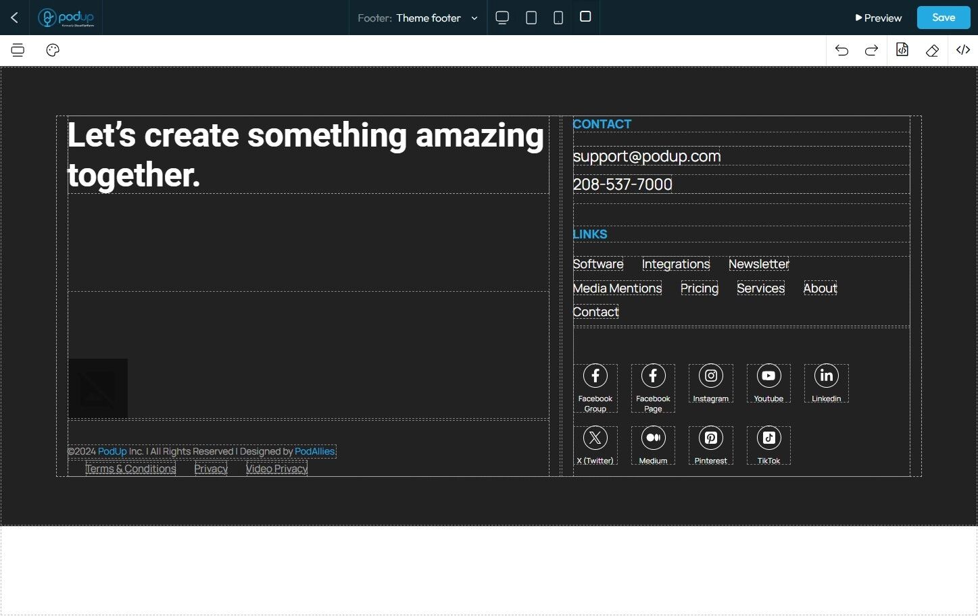Click the TikTok social icon
978x616 pixels.
pos(768,438)
